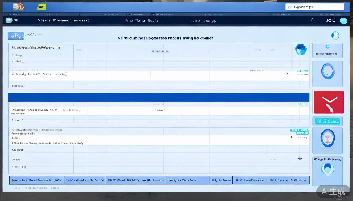The image size is (353, 201).
Task: Click the search field in the top right
Action: pyautogui.click(x=314, y=7)
